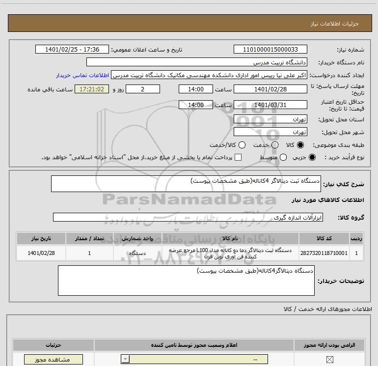Click the general need description text area
Image resolution: width=378 pixels, height=366 pixels.
tap(186, 184)
